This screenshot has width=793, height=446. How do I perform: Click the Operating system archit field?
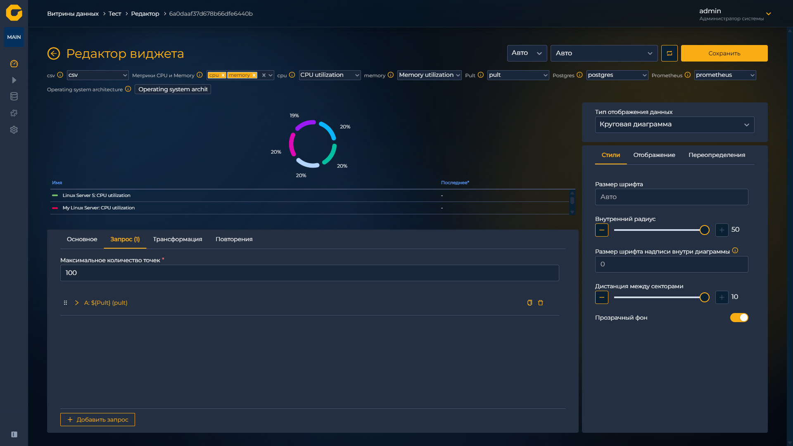[x=173, y=89]
